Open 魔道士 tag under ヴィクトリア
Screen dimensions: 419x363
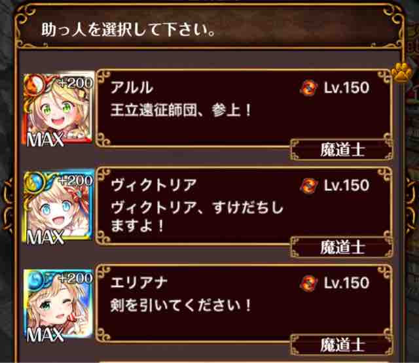(x=342, y=247)
